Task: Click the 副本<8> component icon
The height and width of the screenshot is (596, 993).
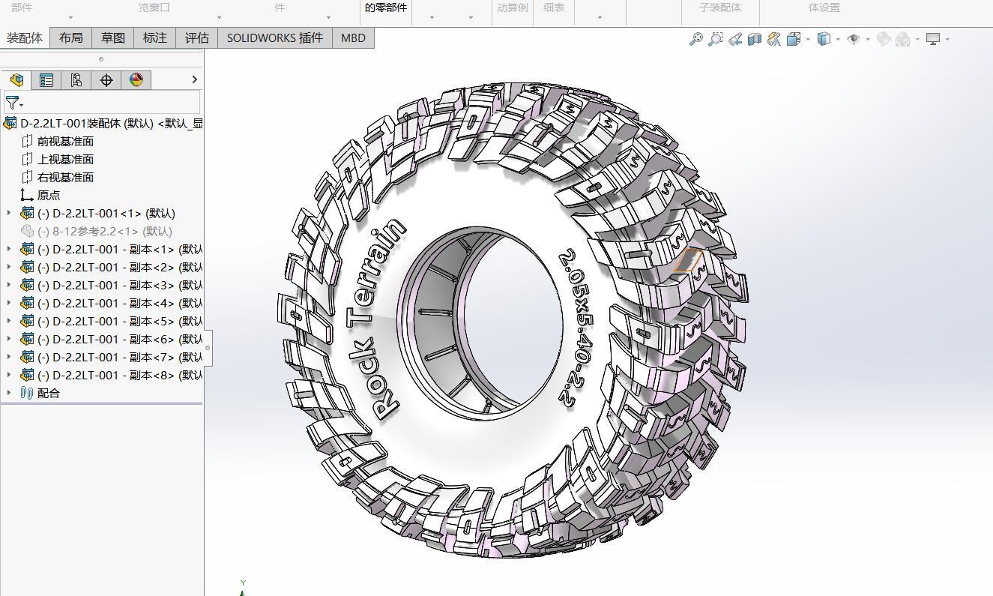Action: (27, 375)
